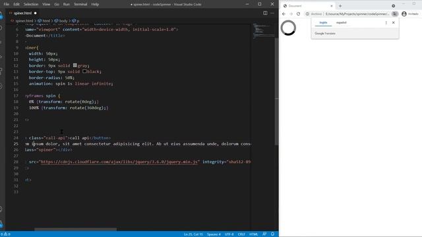Open the Manage gear in the activity bar
The height and width of the screenshot is (237, 422).
1,224
